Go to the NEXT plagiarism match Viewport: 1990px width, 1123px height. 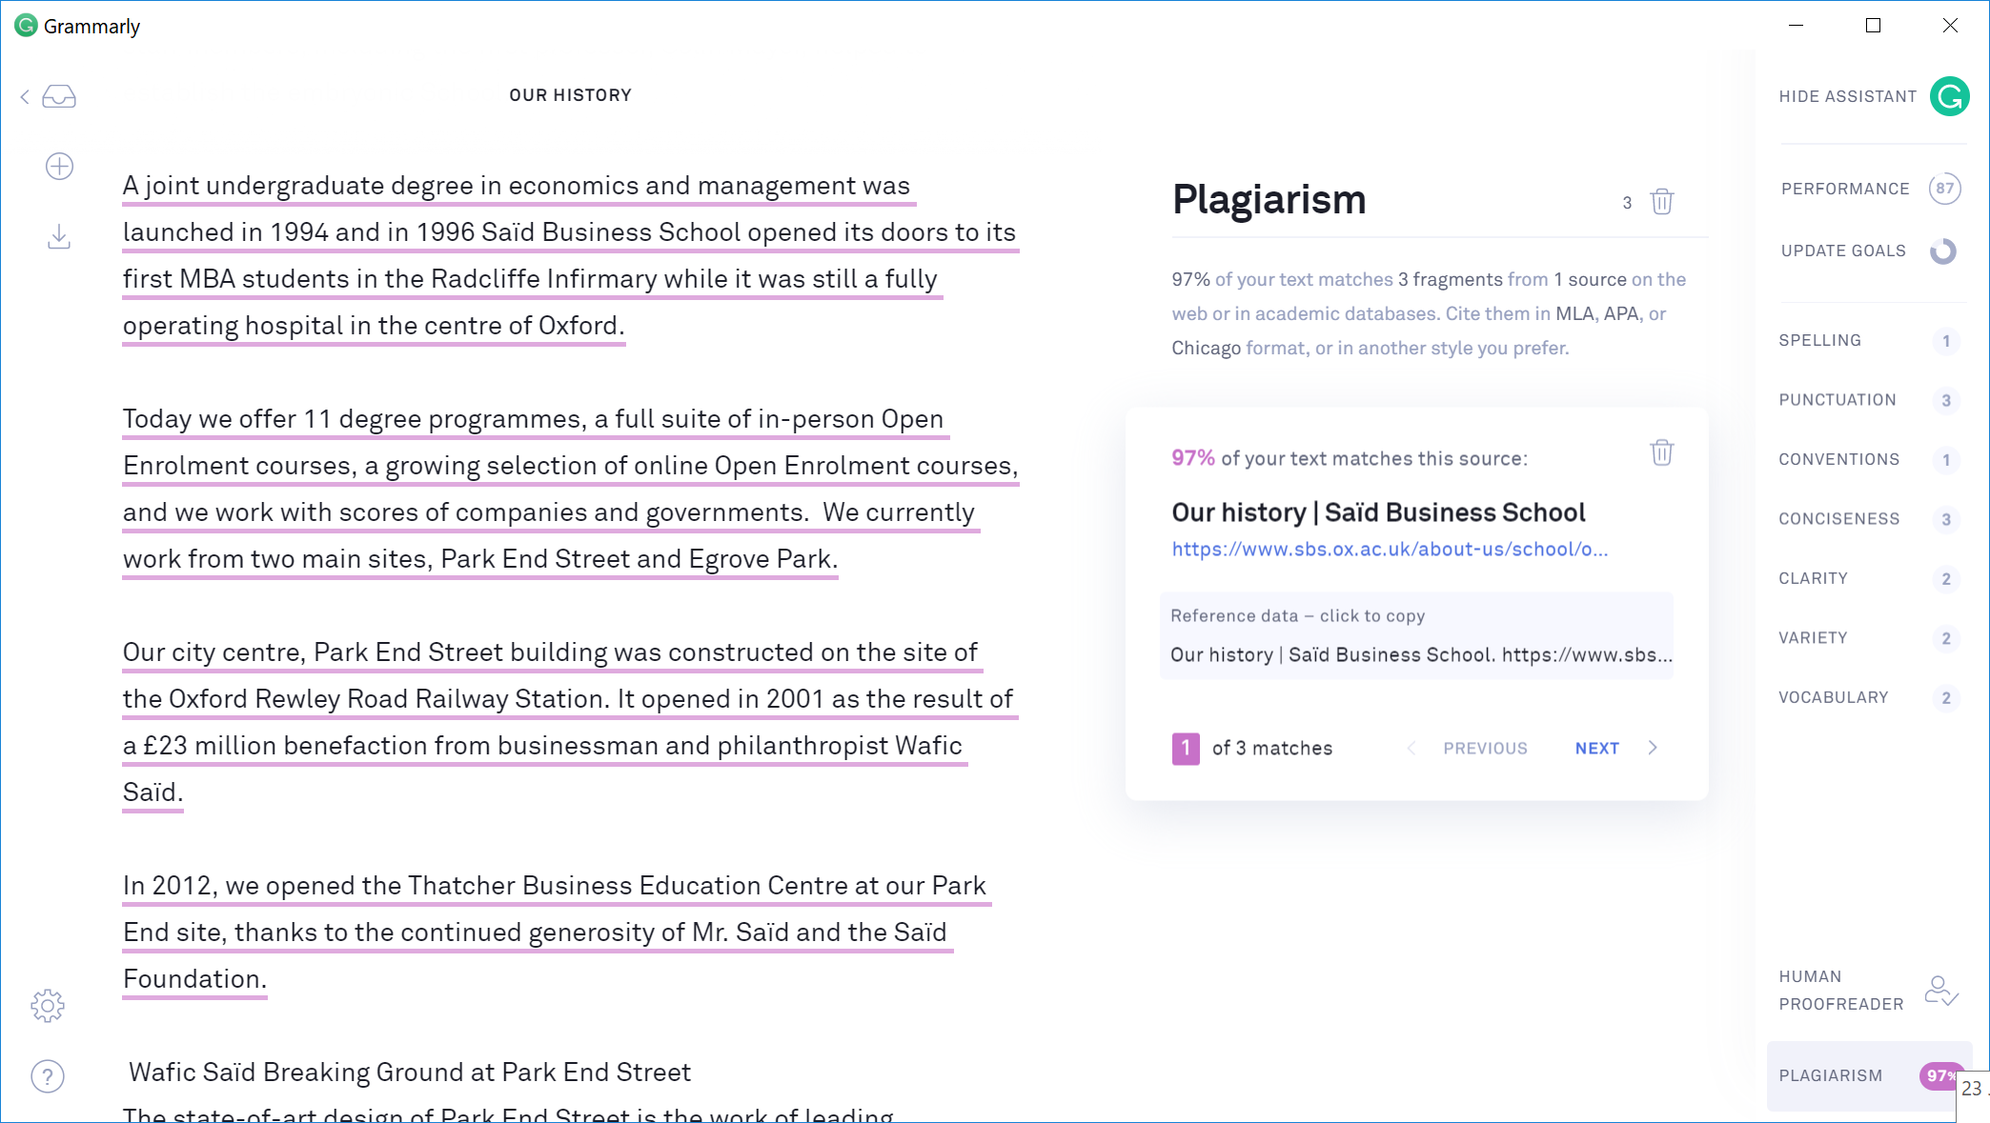click(1597, 749)
